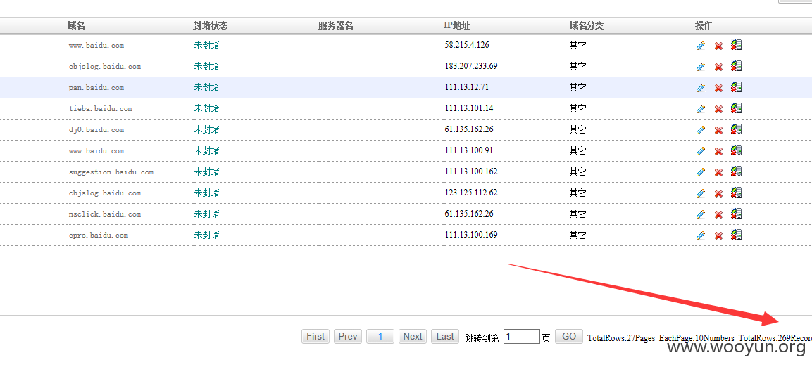Image resolution: width=812 pixels, height=367 pixels.
Task: Open details icon for tieba.baidu.com
Action: pos(737,108)
